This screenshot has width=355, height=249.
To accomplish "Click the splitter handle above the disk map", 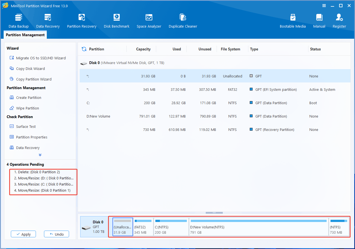I will pos(214,213).
